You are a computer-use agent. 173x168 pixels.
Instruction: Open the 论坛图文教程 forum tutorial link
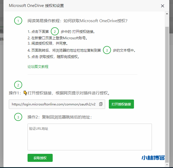(x=38, y=67)
